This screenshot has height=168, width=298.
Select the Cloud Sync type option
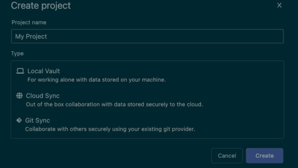[x=147, y=100]
